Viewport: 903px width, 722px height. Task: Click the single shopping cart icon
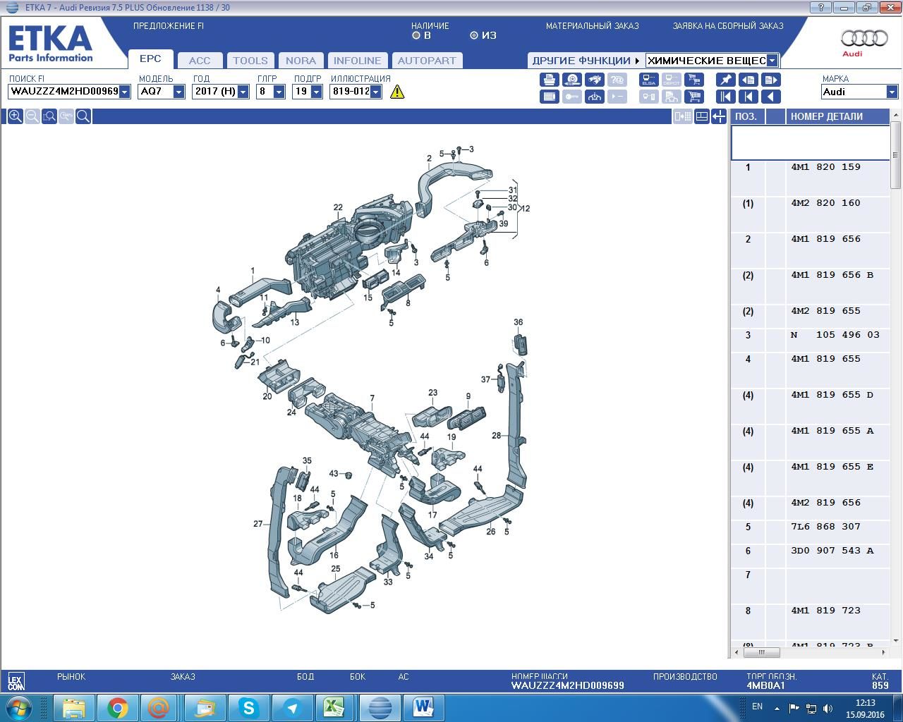694,80
